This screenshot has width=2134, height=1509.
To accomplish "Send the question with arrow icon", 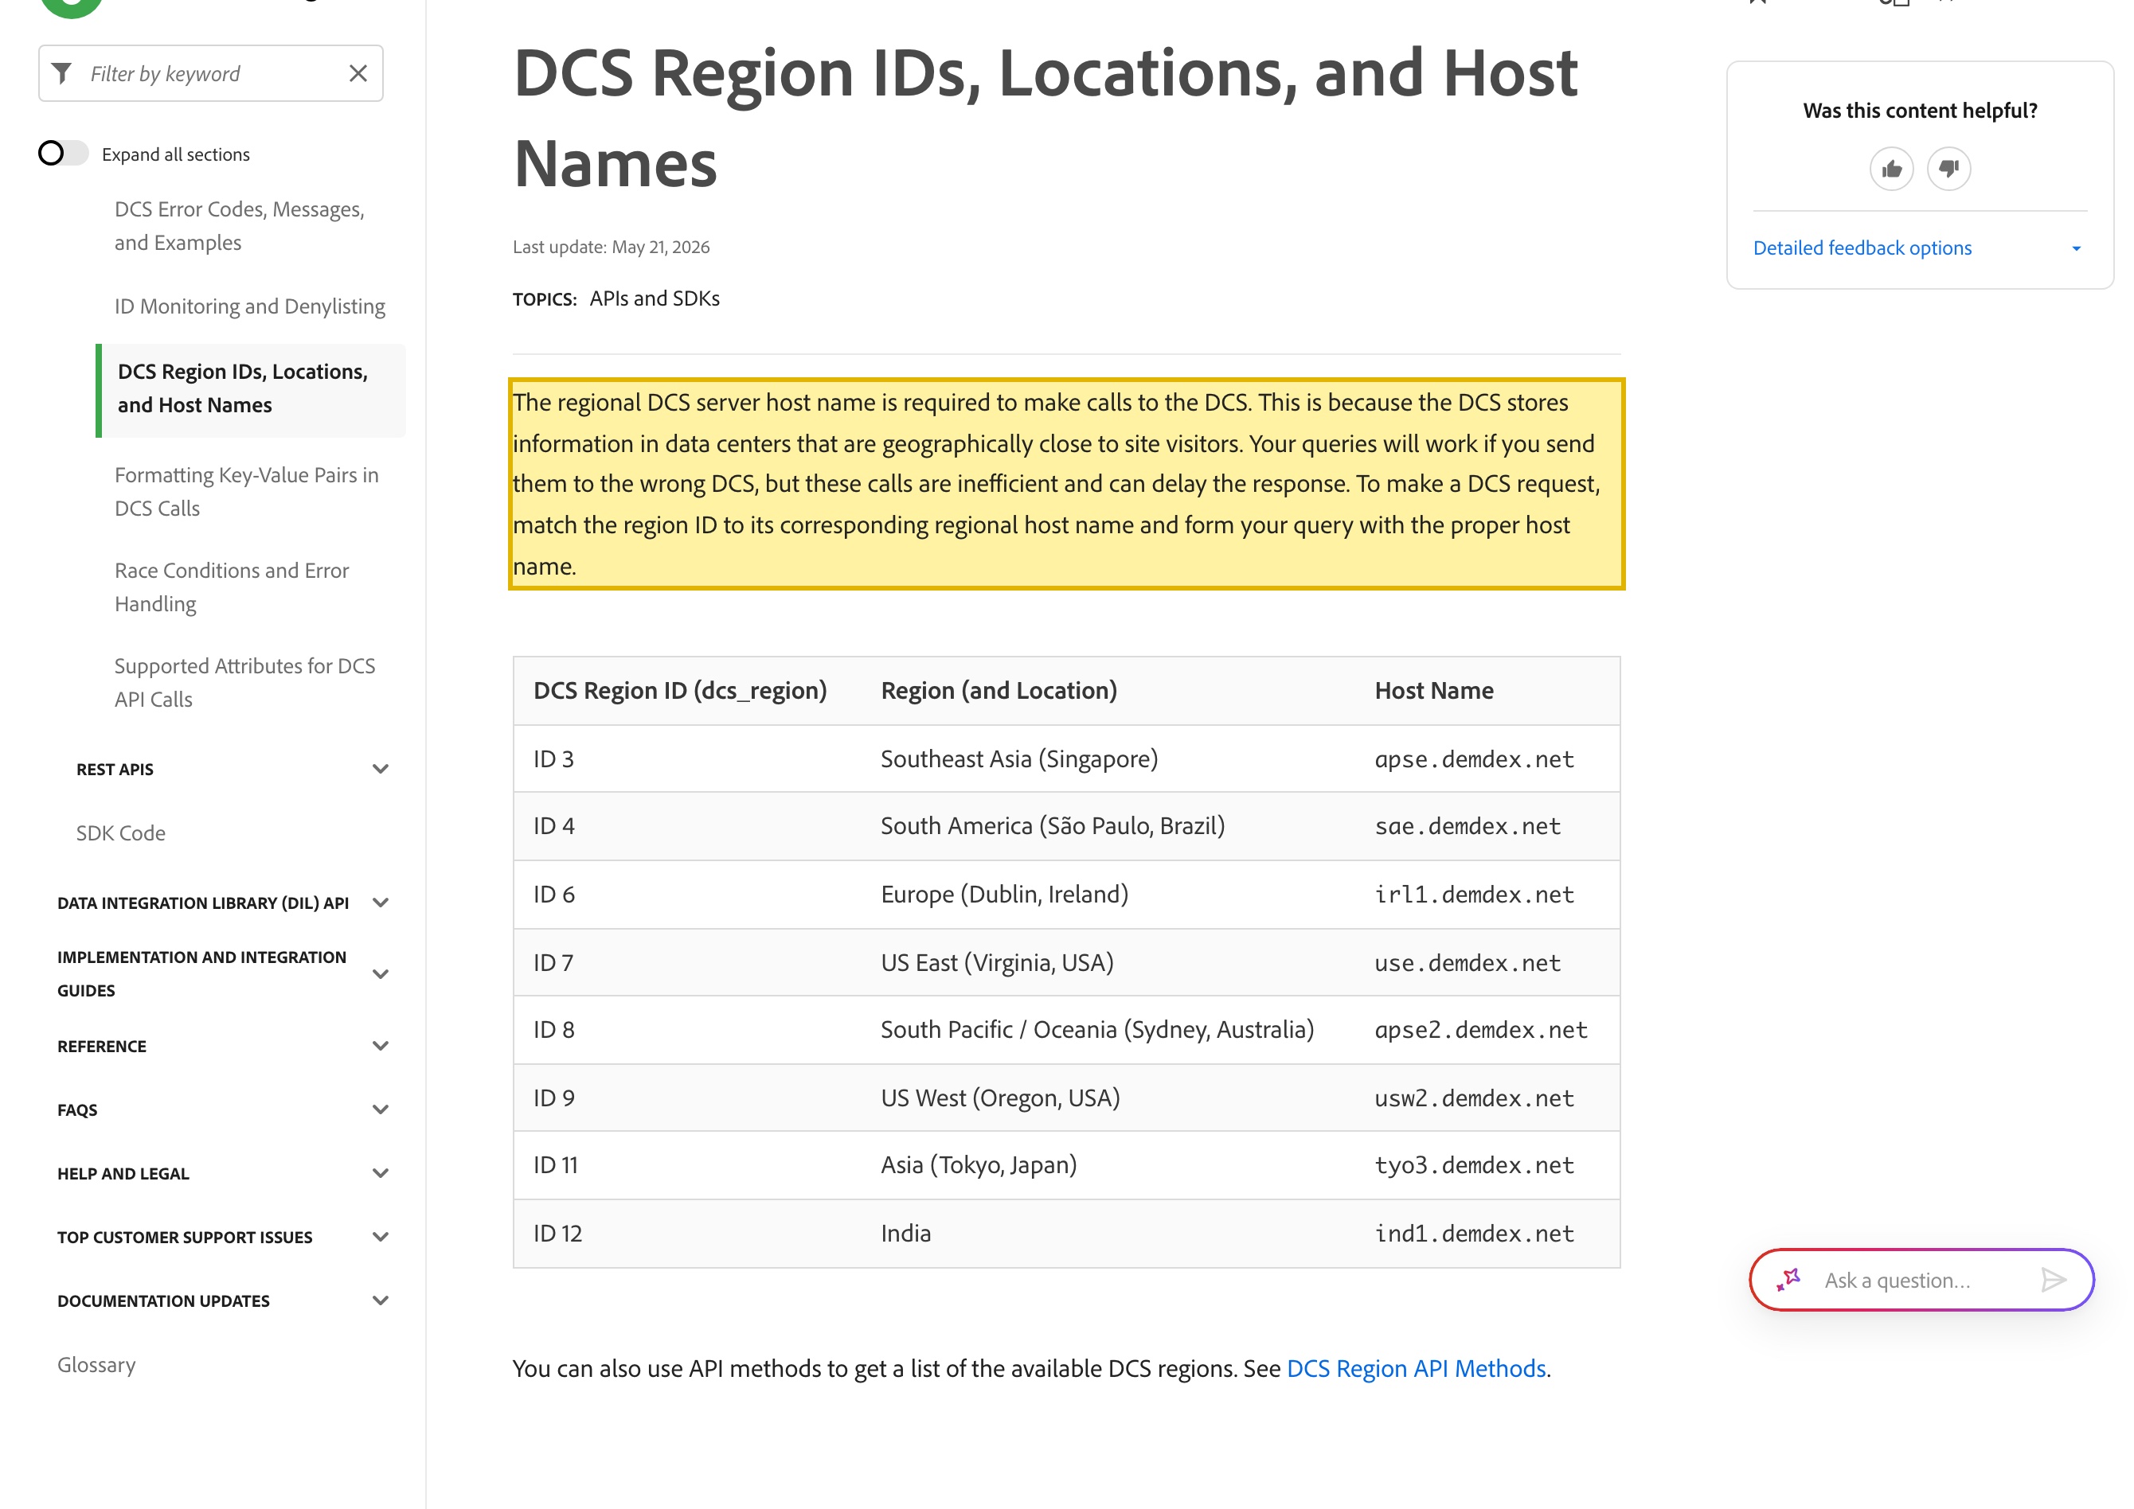I will pyautogui.click(x=2053, y=1281).
